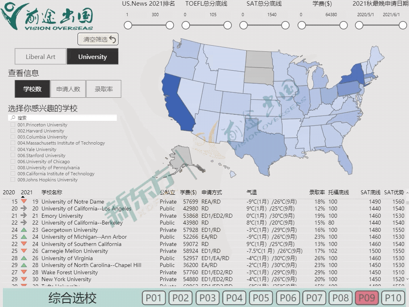Click the green up arrow beside Georgetown University
This screenshot has height=307, width=409.
tap(24, 230)
